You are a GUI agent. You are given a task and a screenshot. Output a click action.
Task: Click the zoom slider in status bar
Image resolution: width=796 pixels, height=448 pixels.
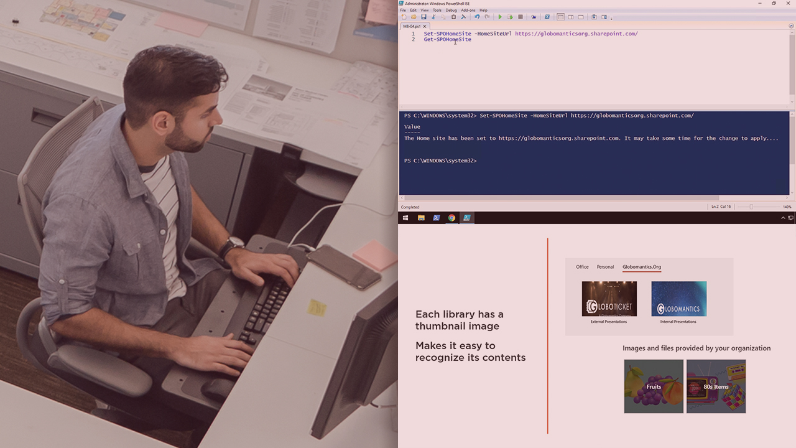tap(751, 207)
